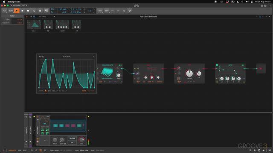The image size is (273, 153).
Task: Open the FILE menu button
Action: tap(4, 11)
